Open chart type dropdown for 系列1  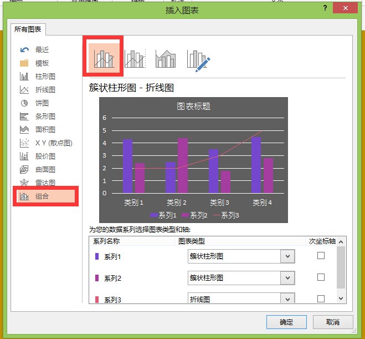[x=287, y=256]
